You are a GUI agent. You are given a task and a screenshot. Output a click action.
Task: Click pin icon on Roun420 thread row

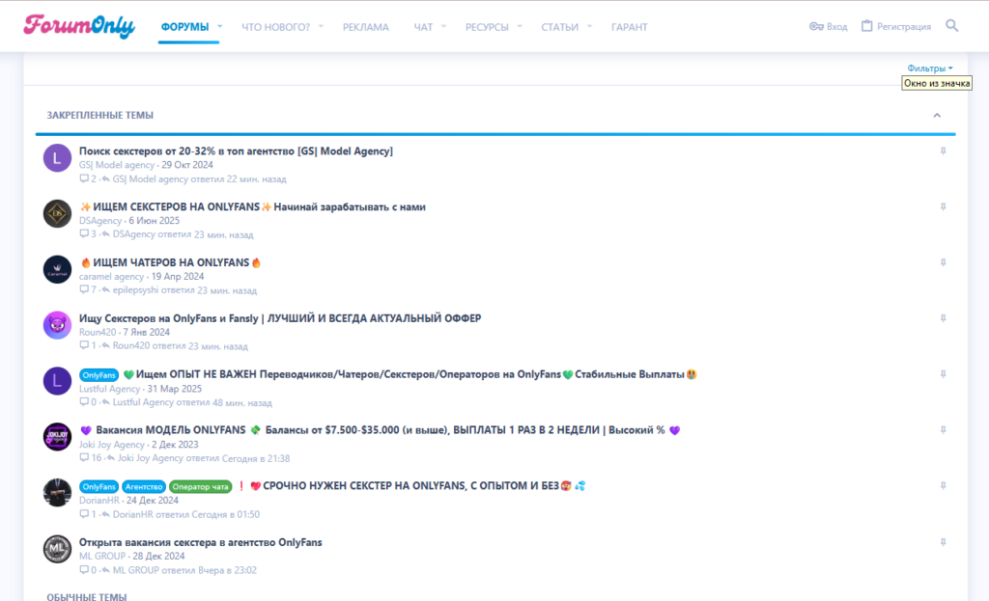tap(943, 318)
